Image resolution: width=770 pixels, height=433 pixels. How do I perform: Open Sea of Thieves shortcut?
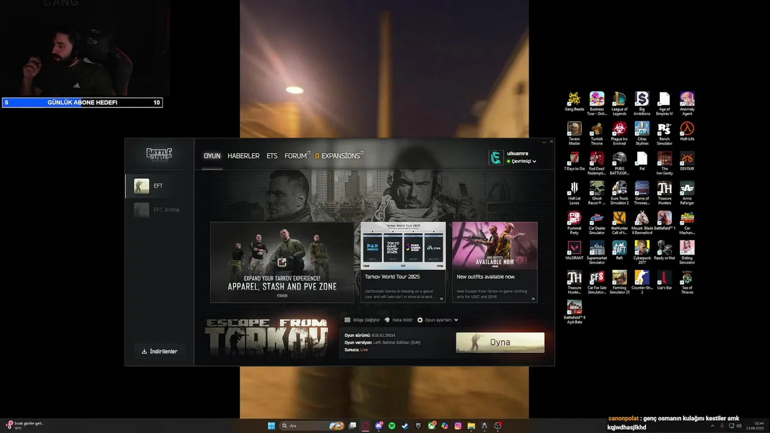[687, 282]
